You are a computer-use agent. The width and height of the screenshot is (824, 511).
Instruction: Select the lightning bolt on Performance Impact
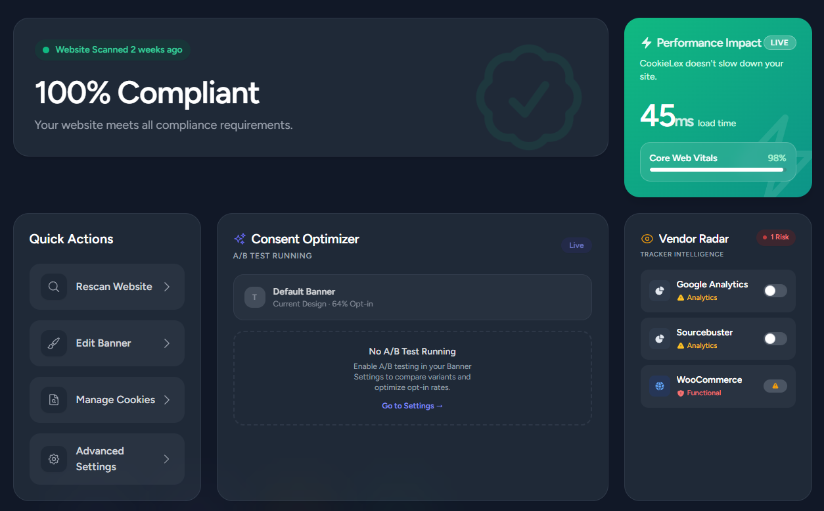[647, 42]
